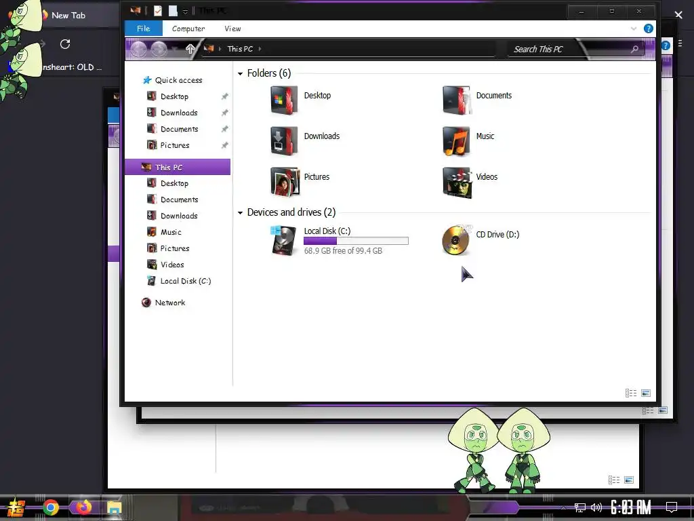The height and width of the screenshot is (521, 694).
Task: Select Pictures under This PC in sidebar
Action: tap(175, 248)
